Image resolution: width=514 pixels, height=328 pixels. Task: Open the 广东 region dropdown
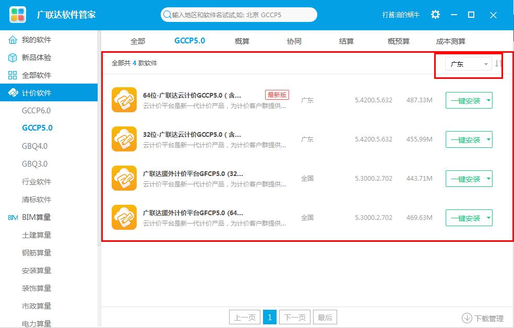point(468,64)
